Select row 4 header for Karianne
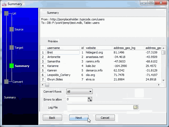Screen dimensions: 169x127 pos(43,66)
